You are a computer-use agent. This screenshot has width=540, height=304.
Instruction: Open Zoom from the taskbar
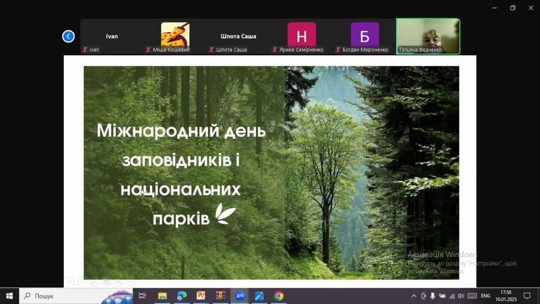(x=239, y=296)
